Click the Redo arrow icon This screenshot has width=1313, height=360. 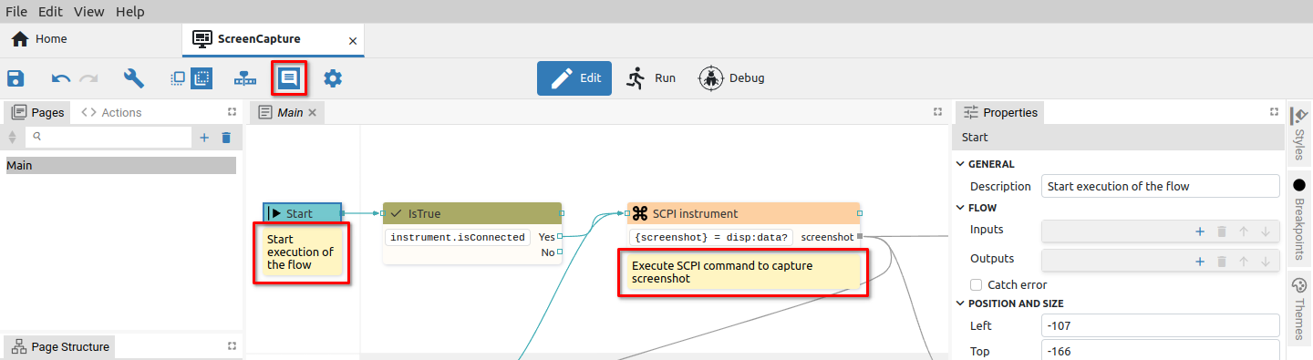click(x=88, y=78)
